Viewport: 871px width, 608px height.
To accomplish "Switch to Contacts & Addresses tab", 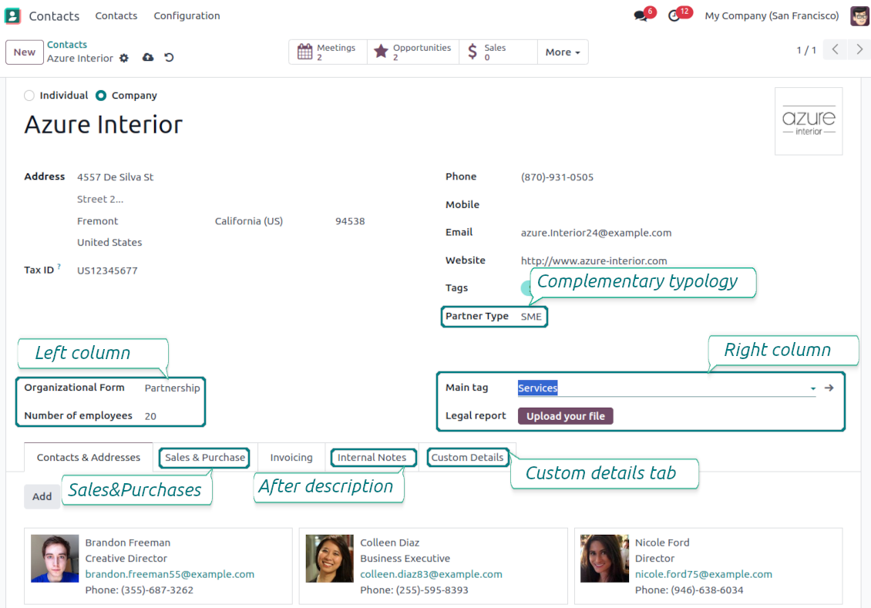I will click(x=89, y=458).
